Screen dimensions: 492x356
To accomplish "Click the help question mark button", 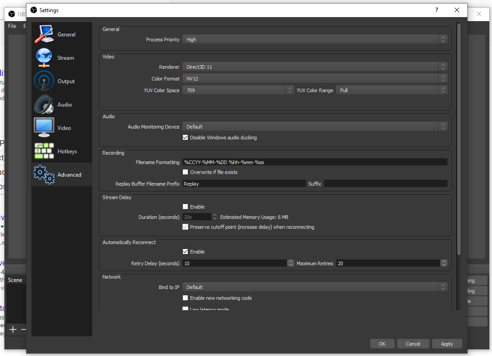I will click(x=436, y=10).
